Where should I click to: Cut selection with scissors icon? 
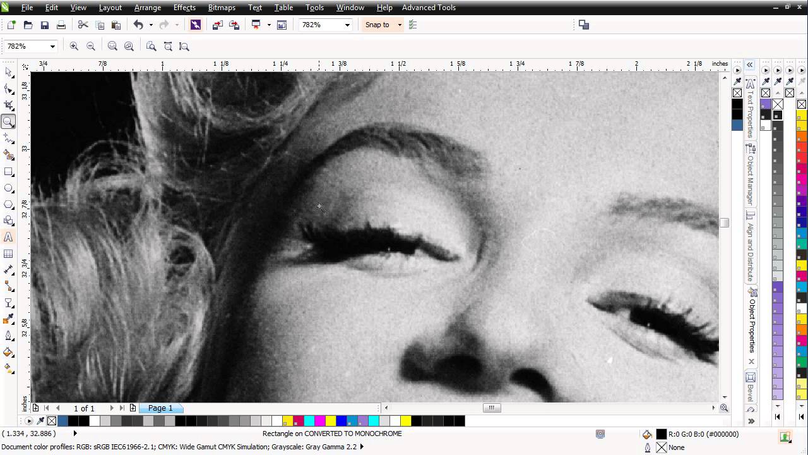(83, 25)
